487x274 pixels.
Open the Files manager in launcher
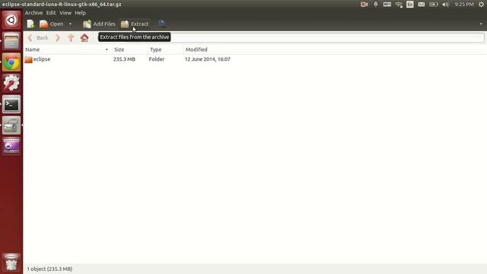pyautogui.click(x=11, y=41)
